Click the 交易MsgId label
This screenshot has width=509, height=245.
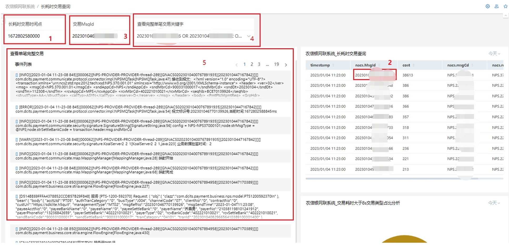point(83,24)
